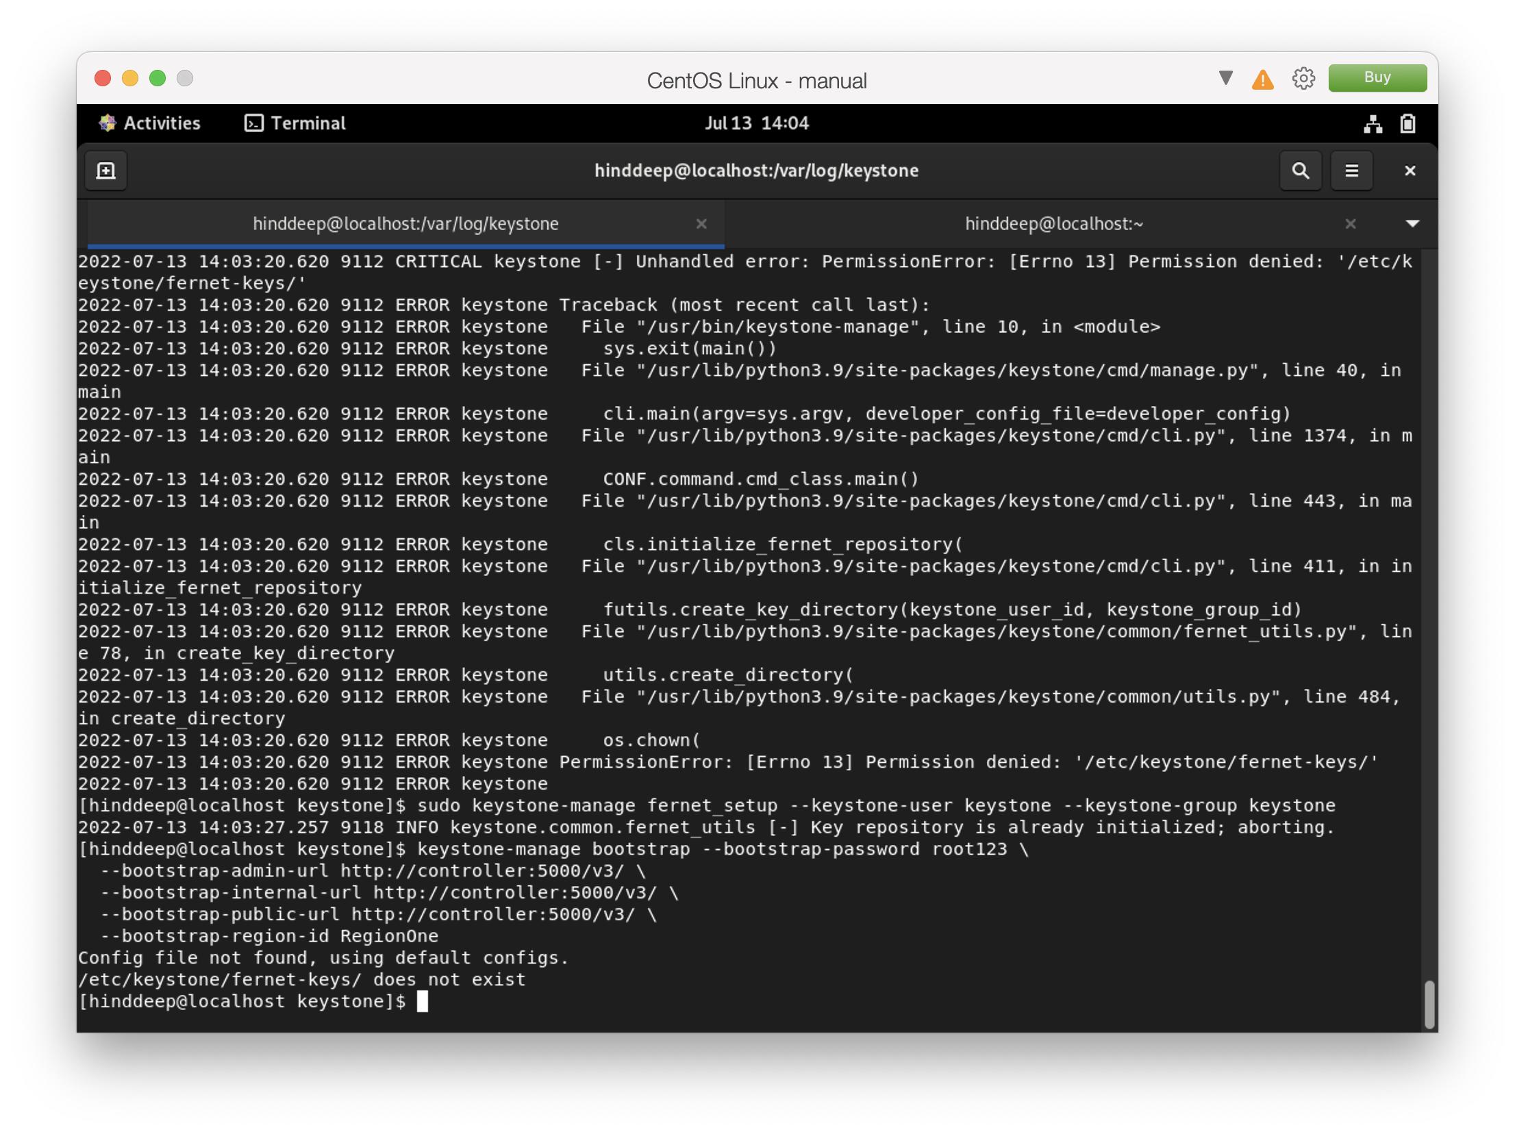1515x1134 pixels.
Task: Open the virtual machine settings gear
Action: click(1303, 79)
